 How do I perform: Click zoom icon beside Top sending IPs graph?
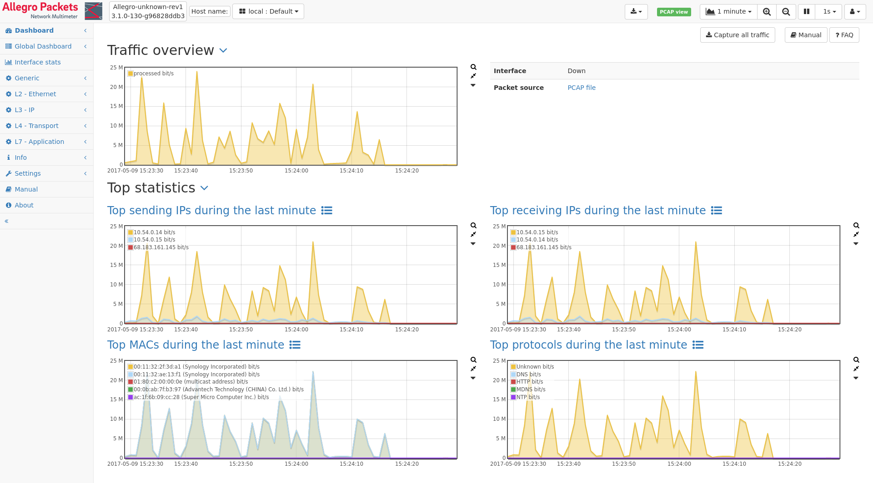click(473, 226)
